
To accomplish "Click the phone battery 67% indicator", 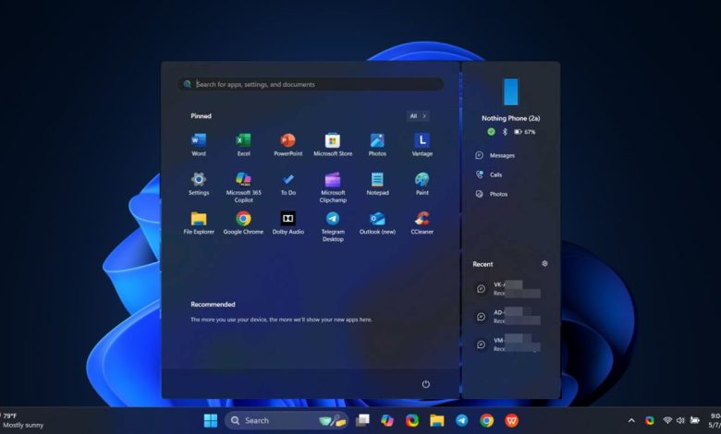I will pyautogui.click(x=525, y=132).
